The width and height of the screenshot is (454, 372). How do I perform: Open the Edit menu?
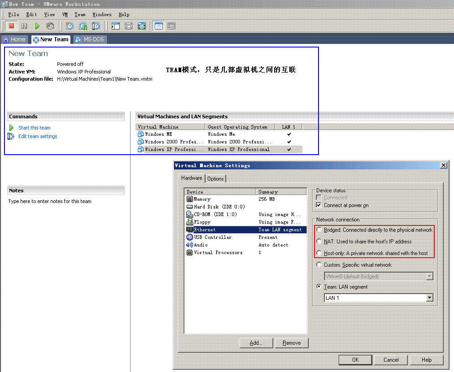(31, 14)
